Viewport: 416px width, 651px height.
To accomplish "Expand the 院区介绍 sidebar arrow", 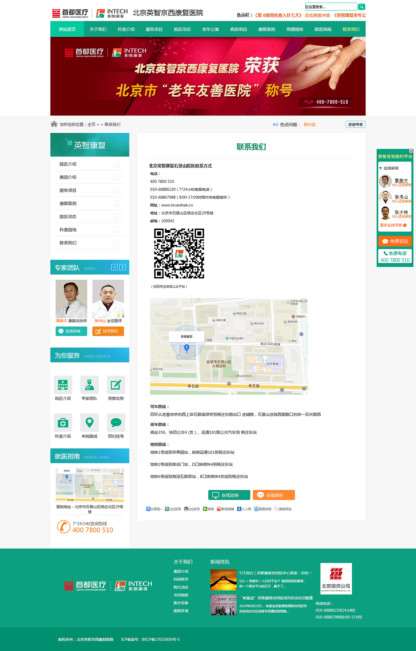I will point(117,165).
